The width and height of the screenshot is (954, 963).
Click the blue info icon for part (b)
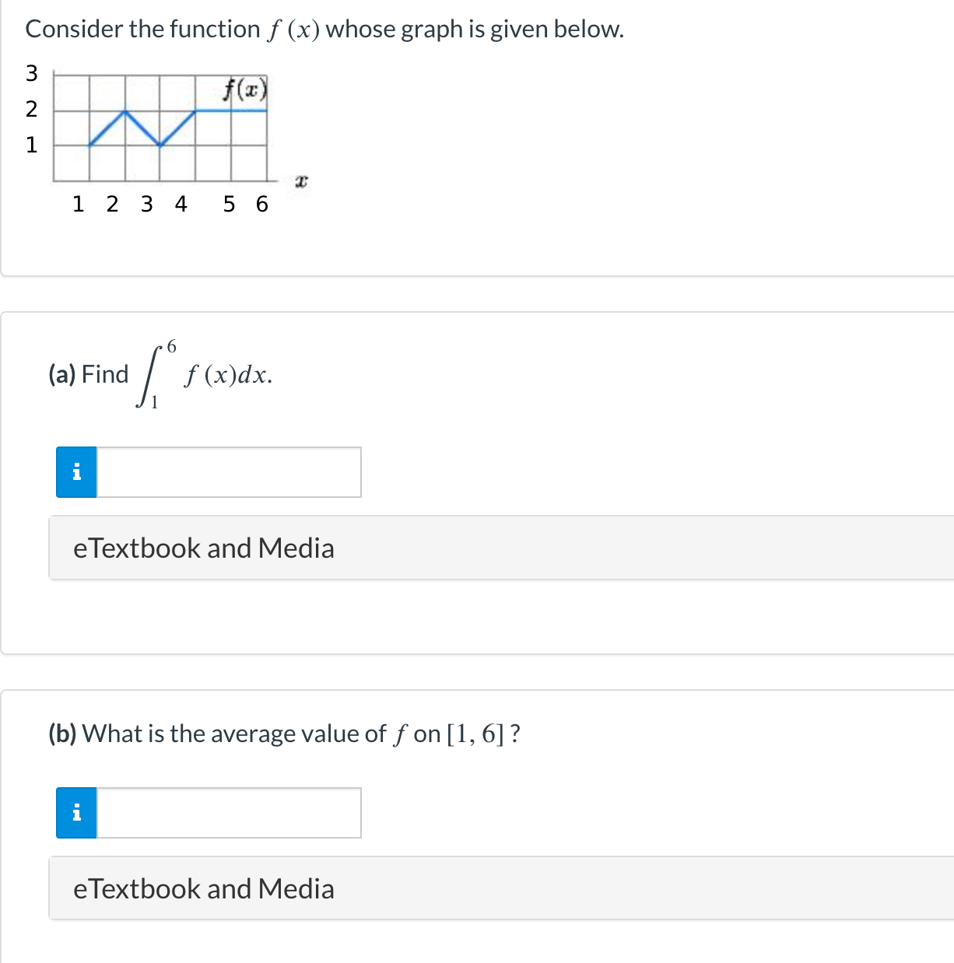tap(76, 813)
